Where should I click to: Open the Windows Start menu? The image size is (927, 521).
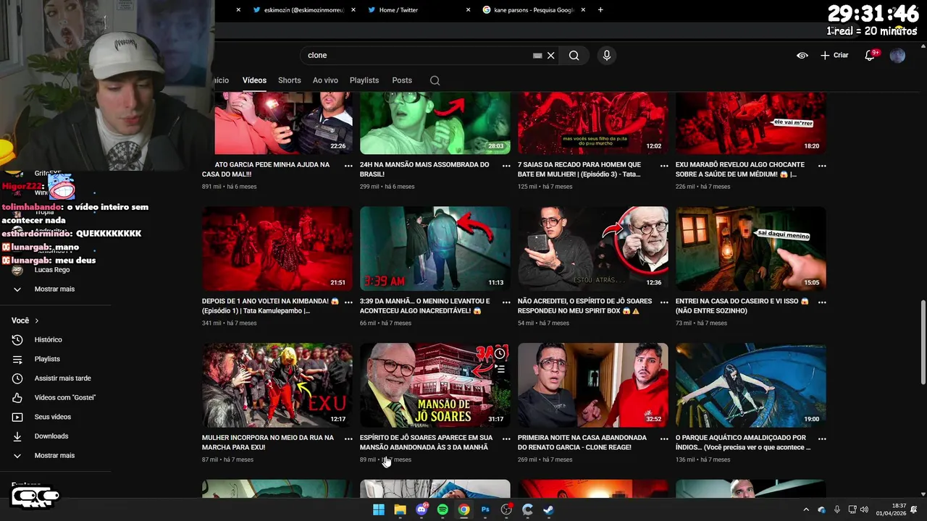pyautogui.click(x=379, y=509)
